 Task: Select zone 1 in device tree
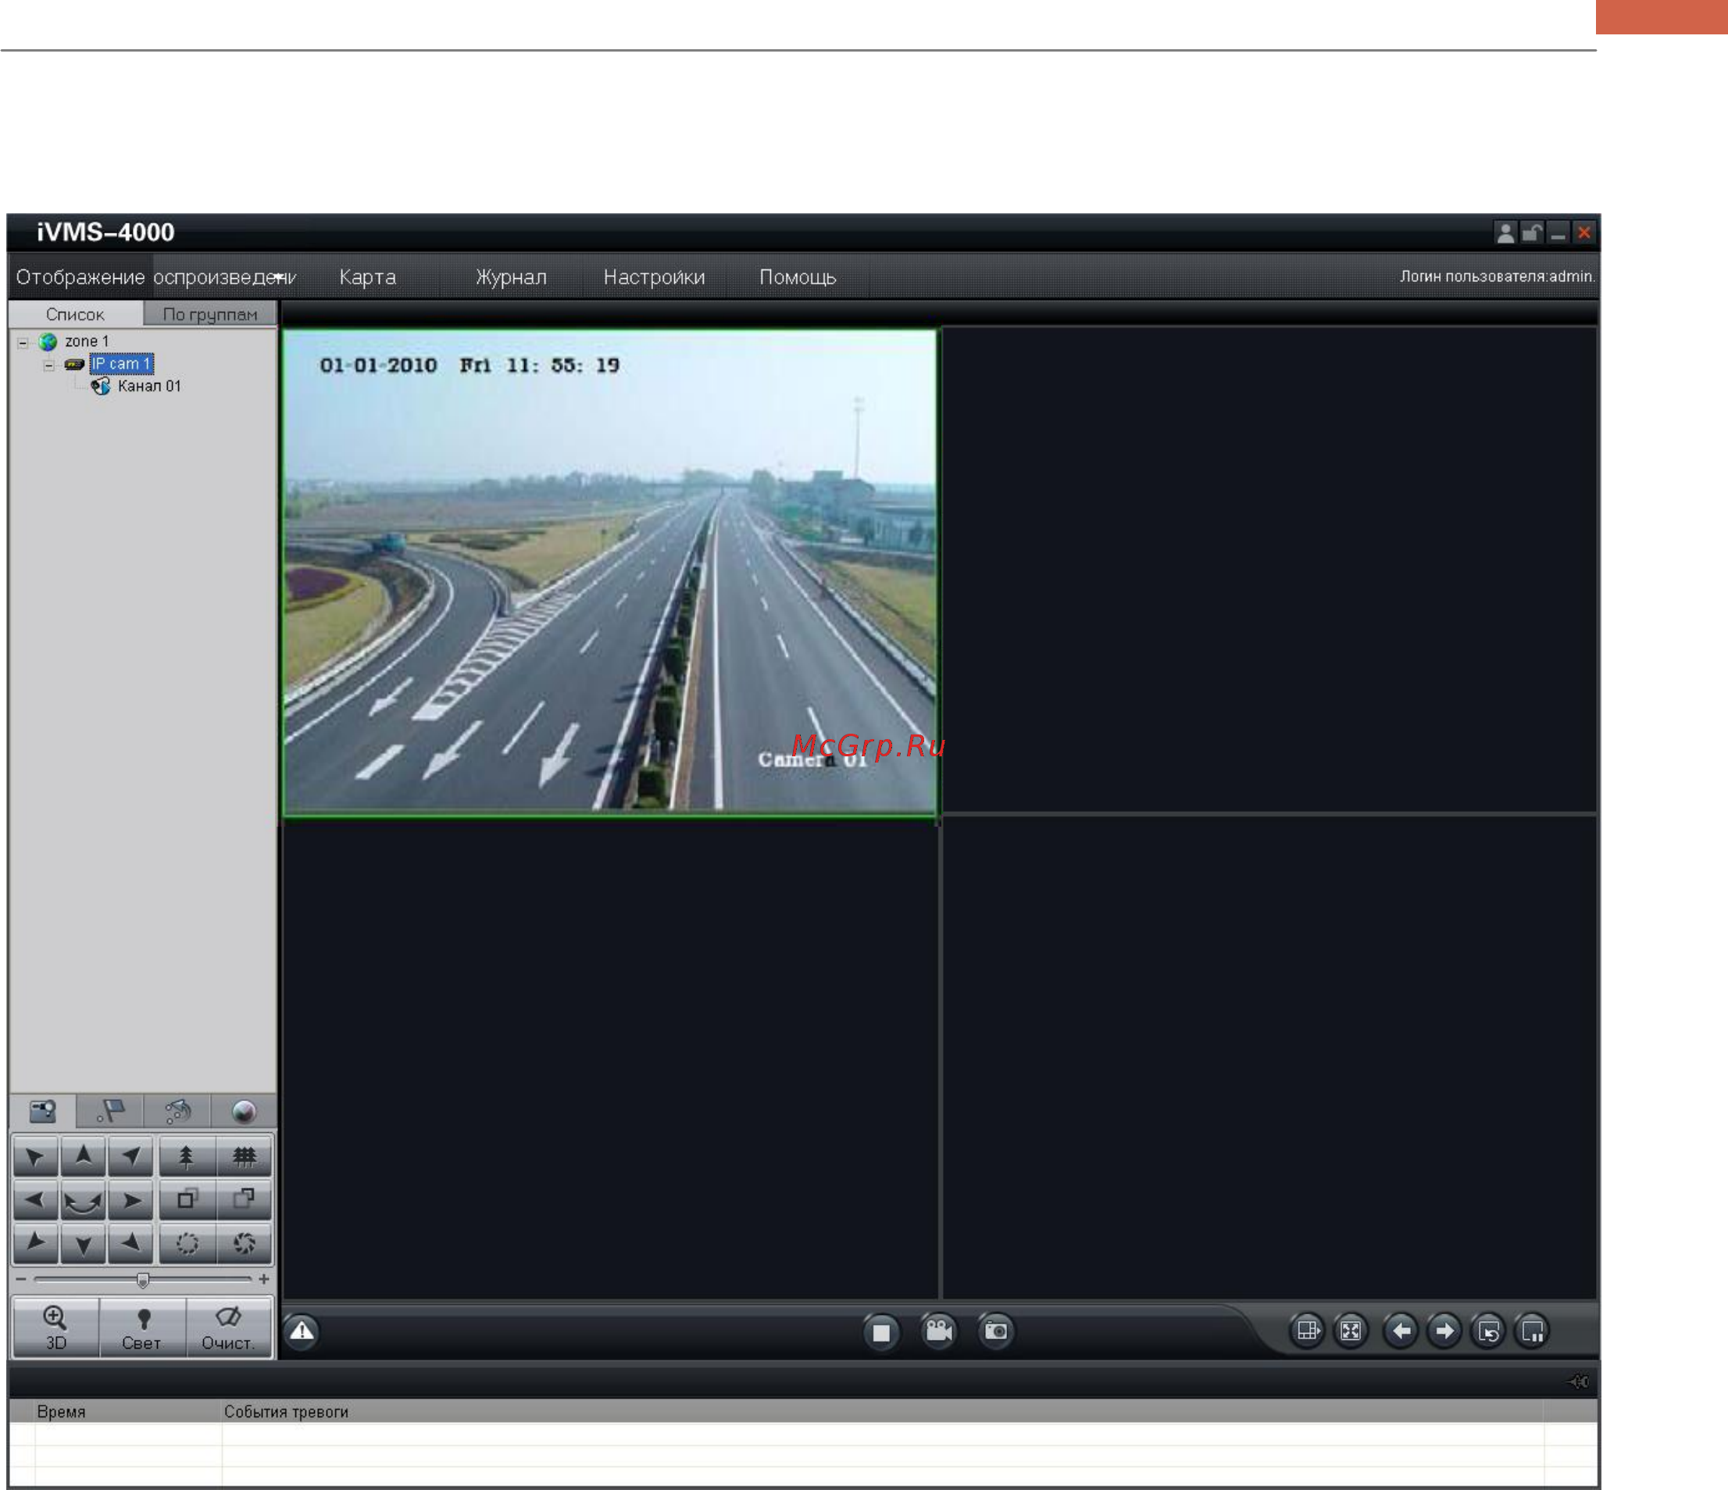point(87,341)
